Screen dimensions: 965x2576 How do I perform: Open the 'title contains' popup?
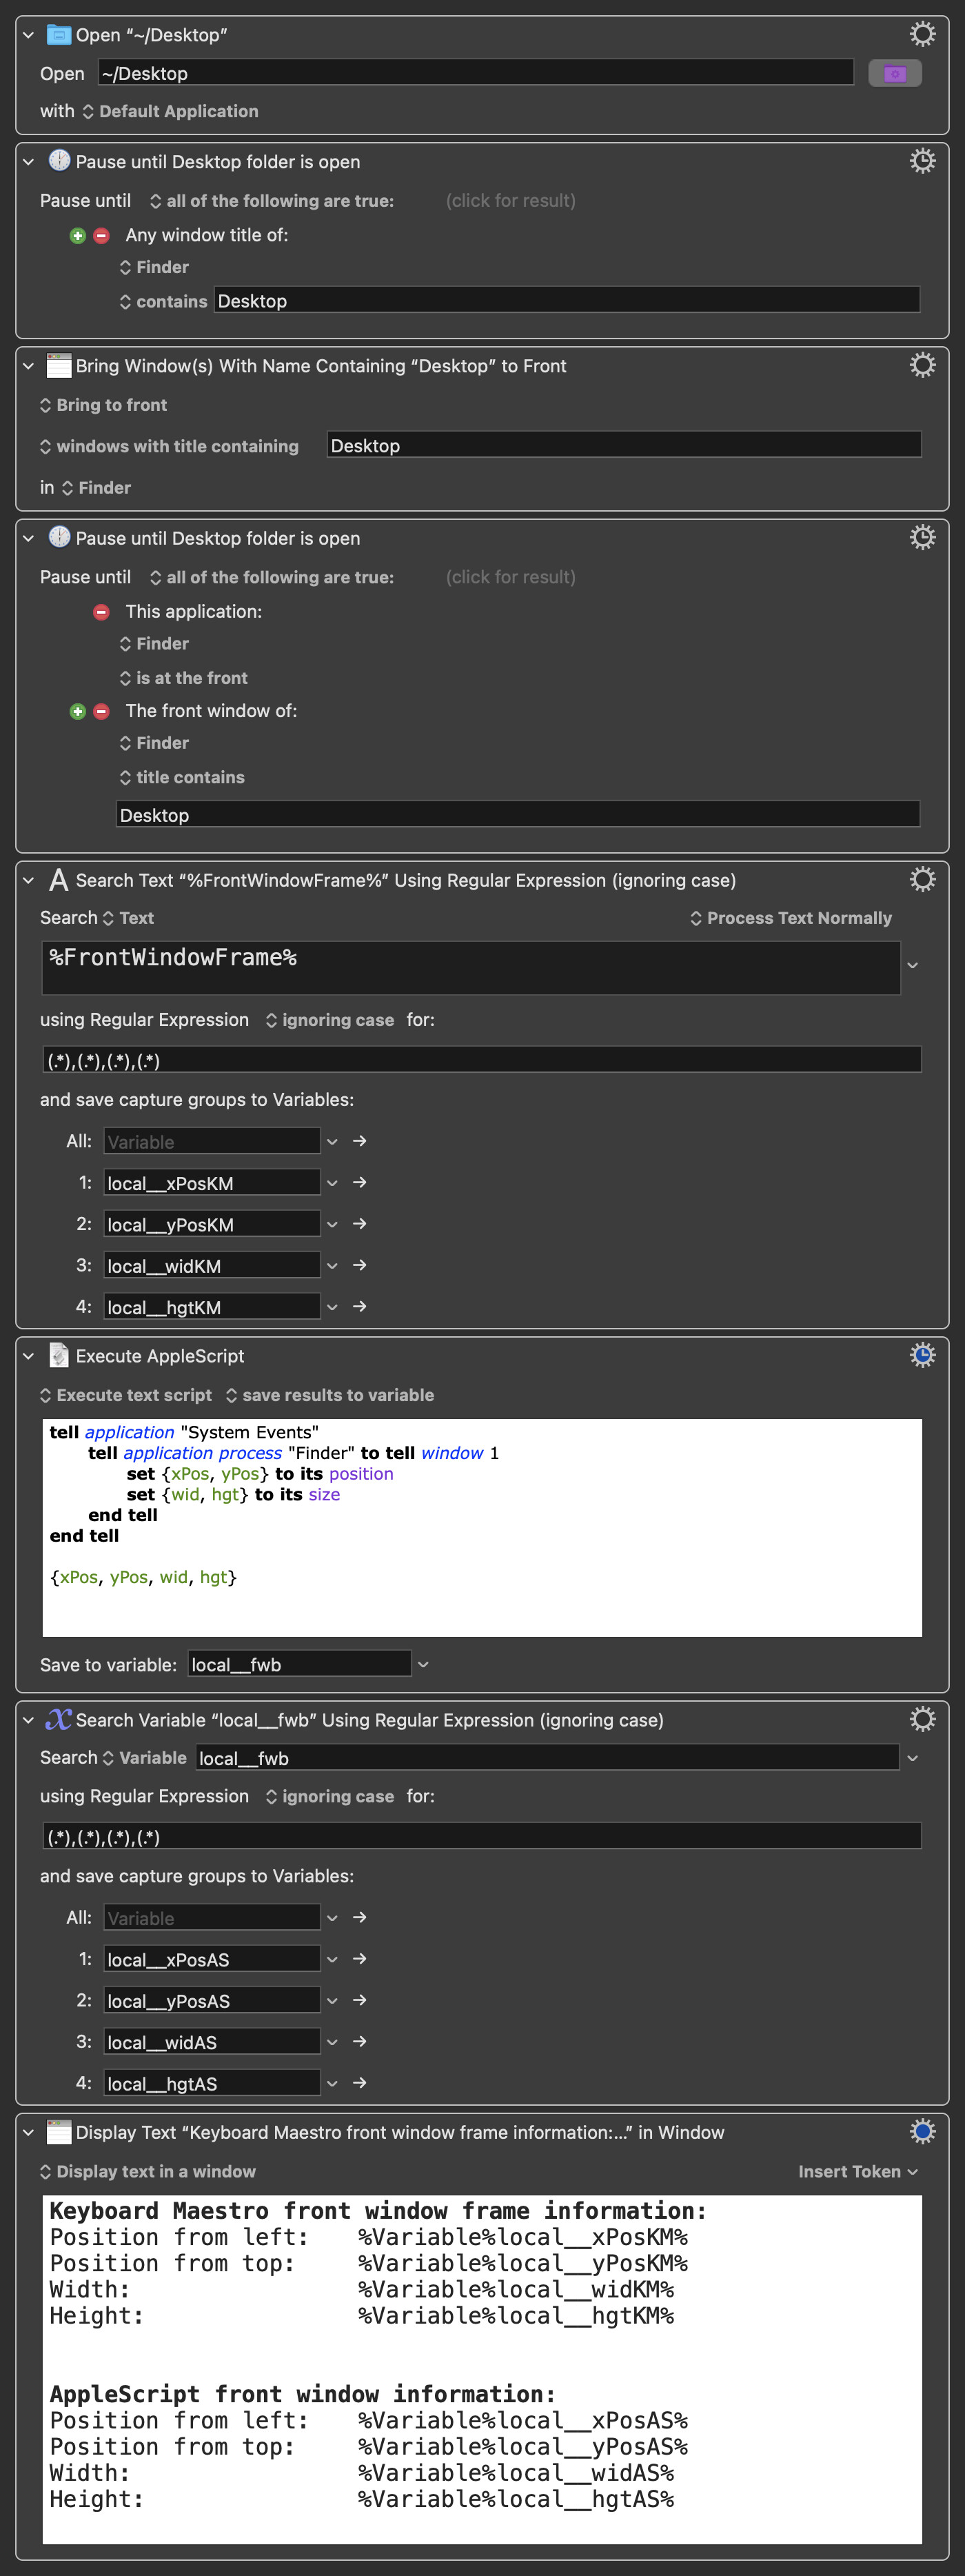click(182, 777)
